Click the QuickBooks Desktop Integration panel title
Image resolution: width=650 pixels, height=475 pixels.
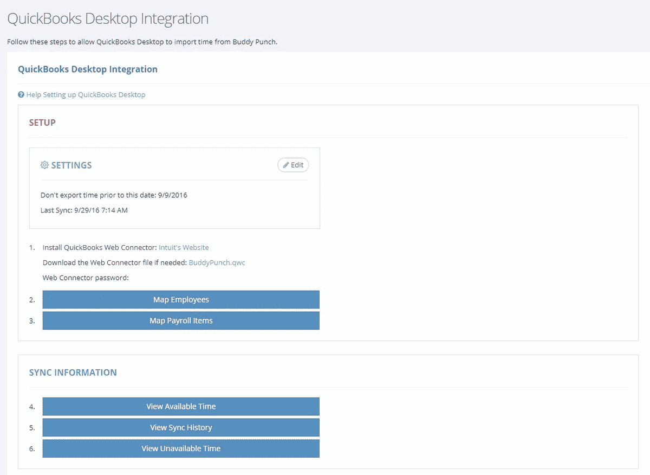pyautogui.click(x=88, y=69)
